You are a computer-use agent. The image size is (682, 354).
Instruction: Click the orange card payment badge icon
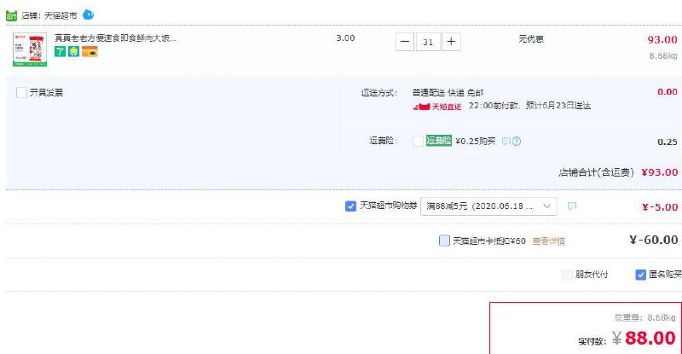point(90,51)
